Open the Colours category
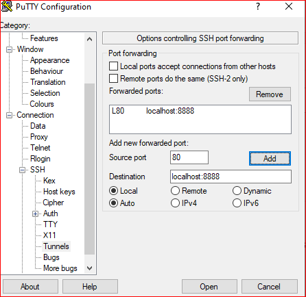Image resolution: width=306 pixels, height=297 pixels. click(x=42, y=104)
